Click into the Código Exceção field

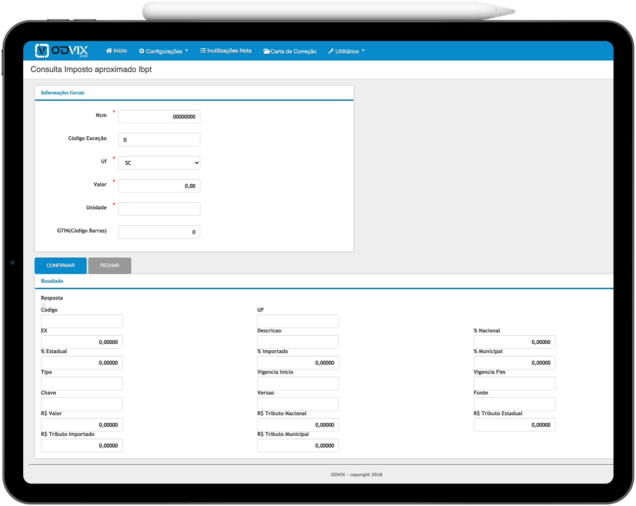pos(159,139)
